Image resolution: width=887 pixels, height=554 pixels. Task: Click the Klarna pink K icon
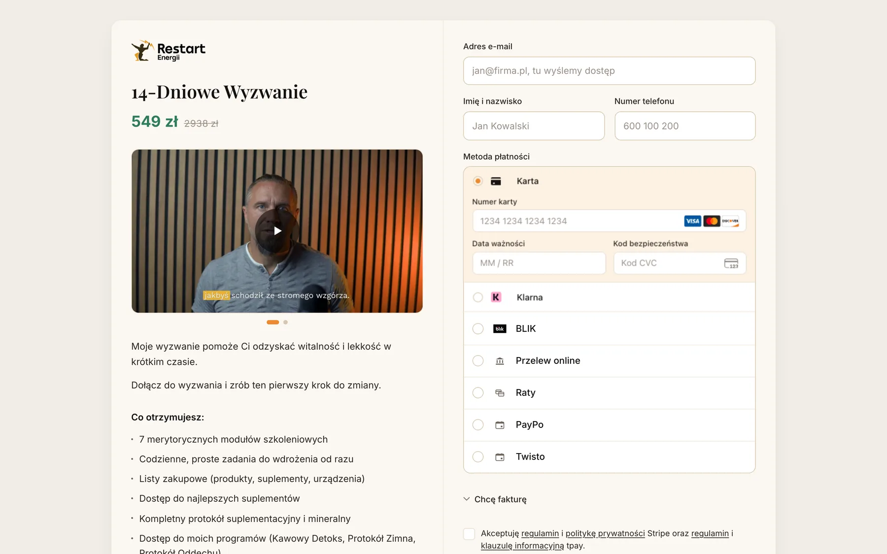pyautogui.click(x=496, y=297)
